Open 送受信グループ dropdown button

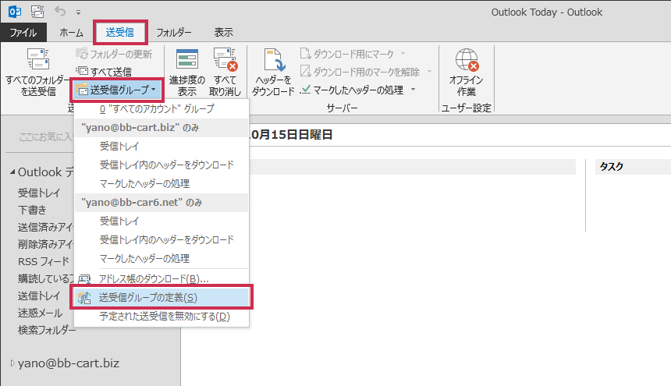coord(118,89)
